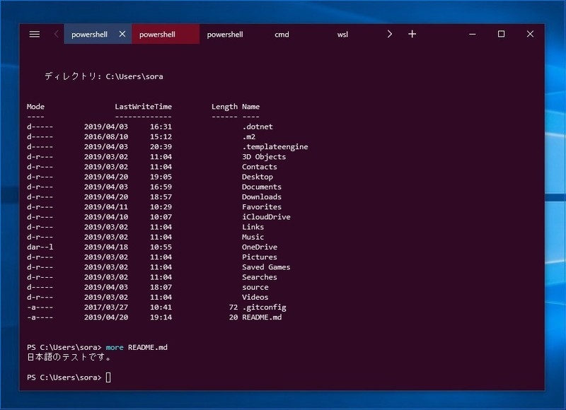Screen dimensions: 566x410
Task: Click the Downloads folder entry
Action: point(262,197)
